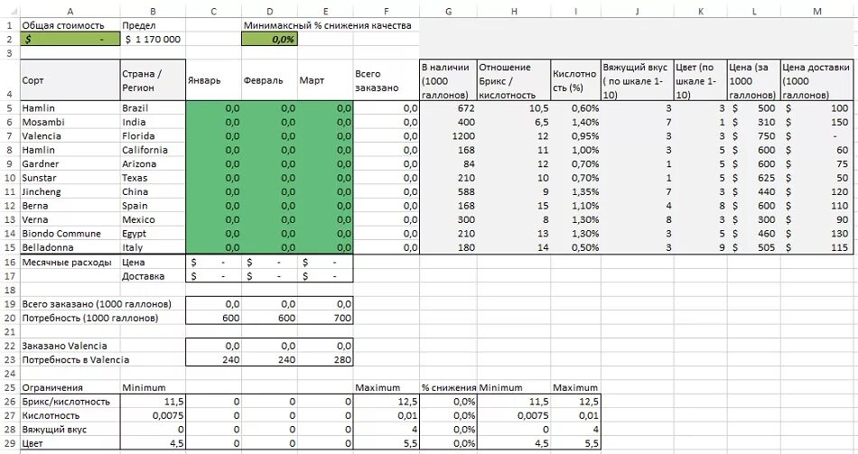Click the 'Вяжущий вкус' column header
This screenshot has width=858, height=454.
click(637, 80)
